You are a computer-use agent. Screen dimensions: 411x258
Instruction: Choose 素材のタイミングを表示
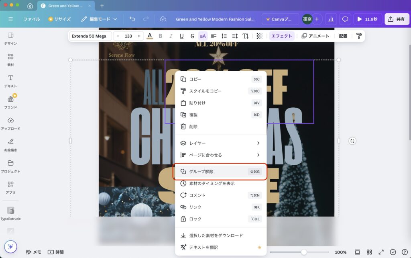coord(221,183)
